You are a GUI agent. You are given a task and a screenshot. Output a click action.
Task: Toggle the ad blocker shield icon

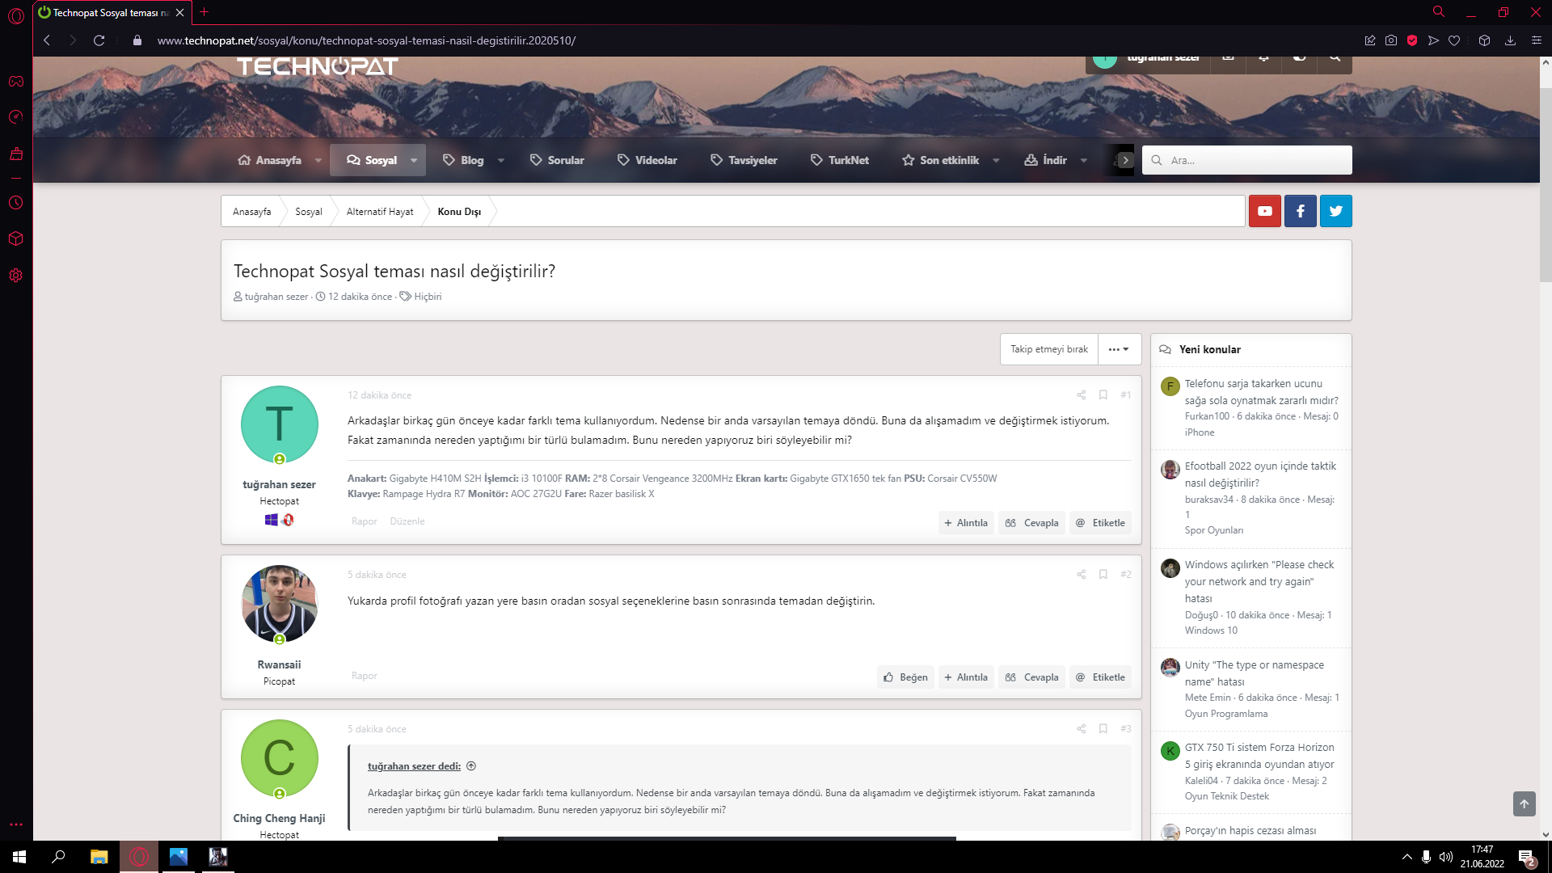point(1412,40)
